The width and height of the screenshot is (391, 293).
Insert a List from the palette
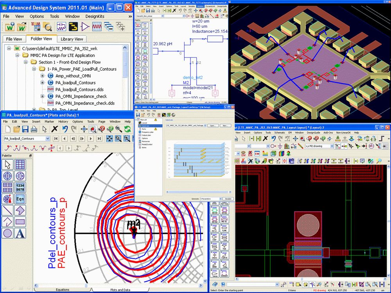point(20,188)
